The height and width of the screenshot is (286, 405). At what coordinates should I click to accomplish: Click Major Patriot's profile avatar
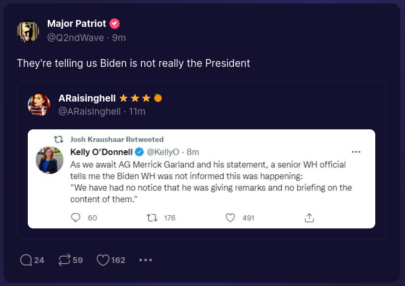pos(28,31)
